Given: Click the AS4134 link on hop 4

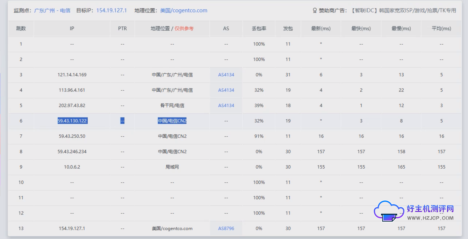Looking at the screenshot, I should pos(225,90).
